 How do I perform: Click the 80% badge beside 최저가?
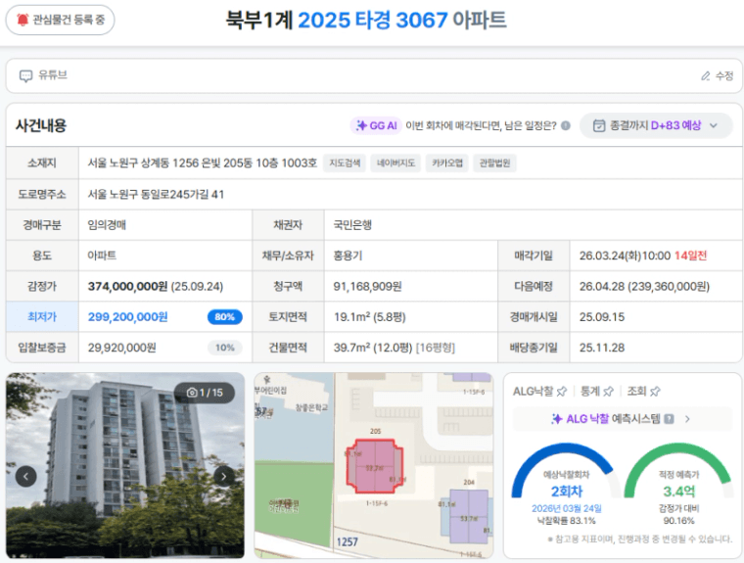click(x=224, y=317)
